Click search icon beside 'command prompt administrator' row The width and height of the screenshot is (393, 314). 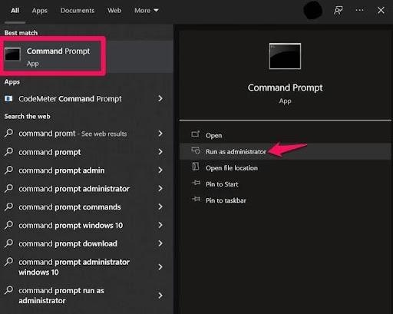point(8,189)
